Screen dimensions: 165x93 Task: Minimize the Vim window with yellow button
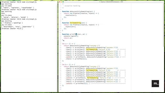pos(61,2)
